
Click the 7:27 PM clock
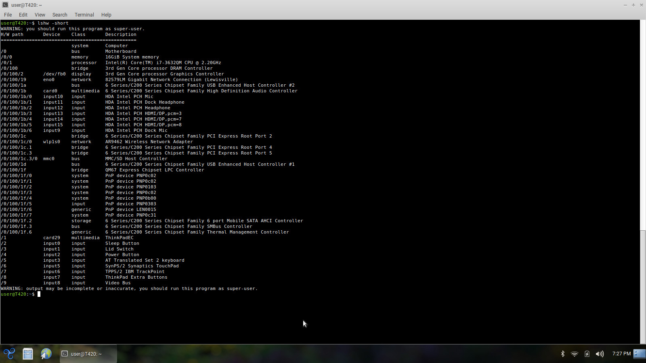click(x=621, y=354)
